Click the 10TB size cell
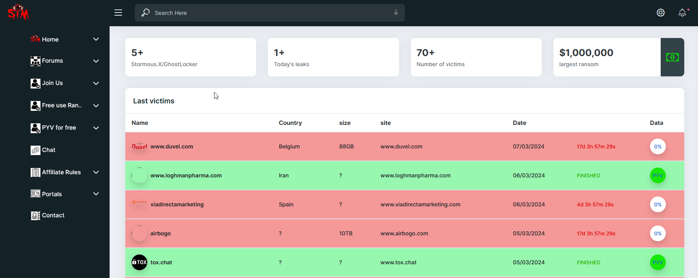This screenshot has width=698, height=278. point(346,233)
